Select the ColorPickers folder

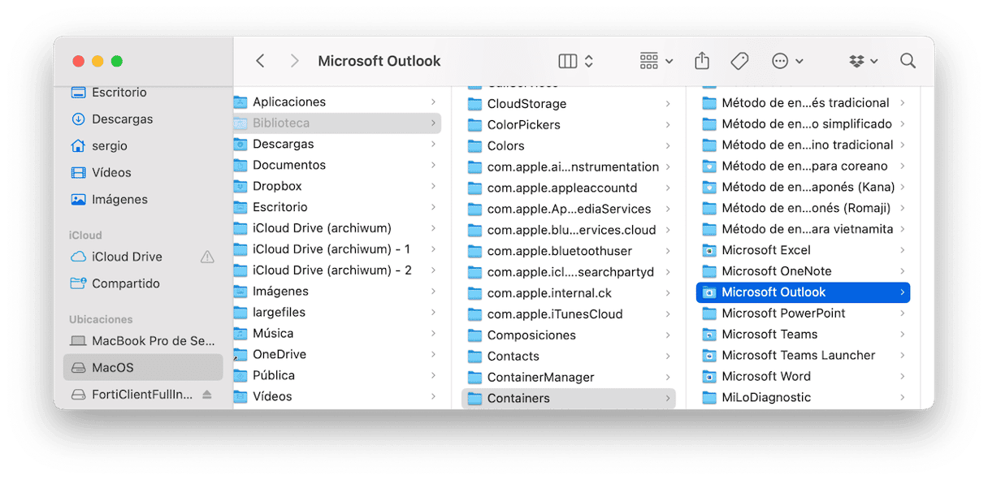(x=569, y=125)
